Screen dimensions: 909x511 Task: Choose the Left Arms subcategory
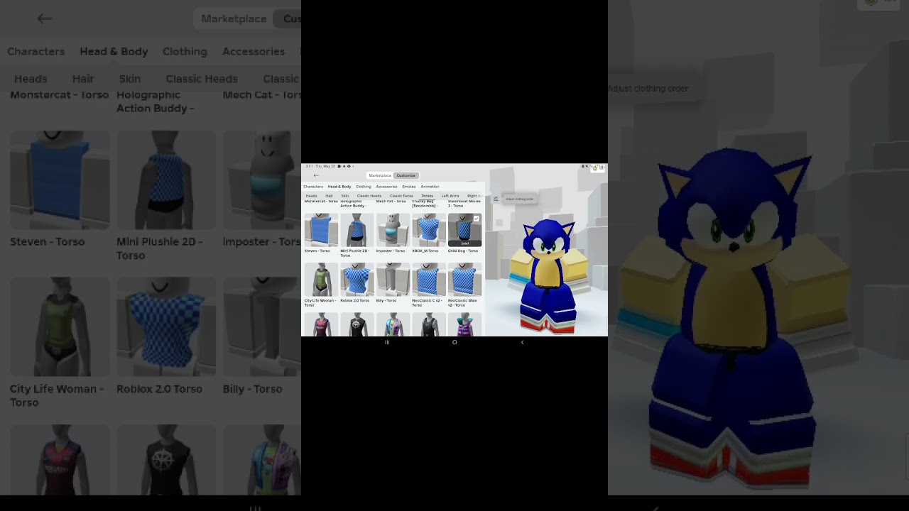click(450, 196)
